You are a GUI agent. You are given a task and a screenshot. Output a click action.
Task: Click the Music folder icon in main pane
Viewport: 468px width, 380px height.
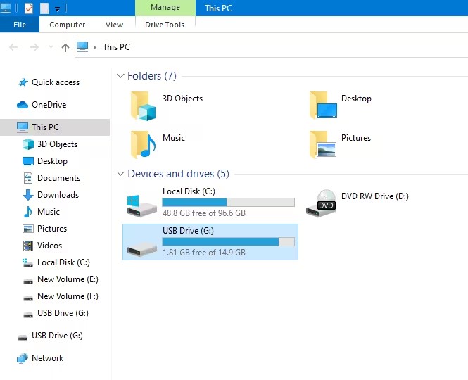pyautogui.click(x=143, y=144)
